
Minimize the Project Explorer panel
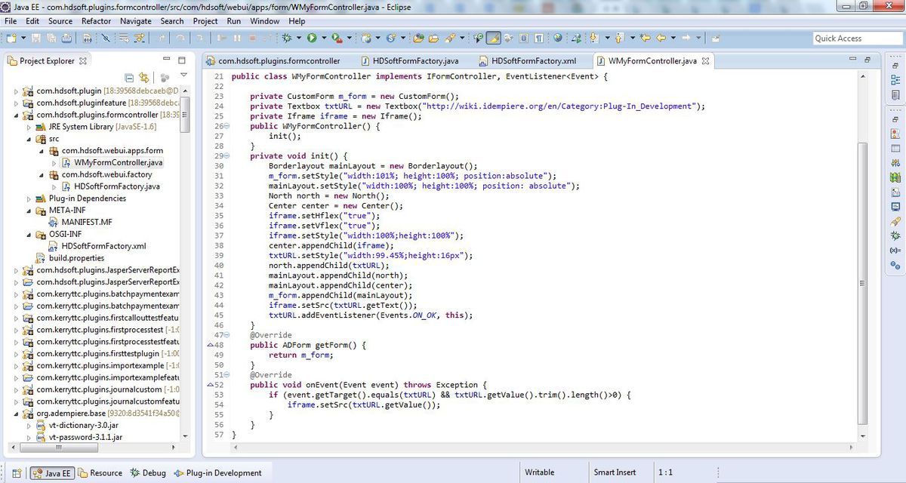[x=166, y=60]
